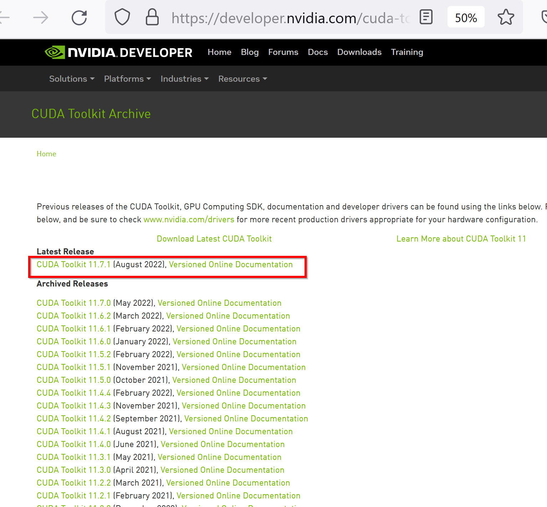Open documentation link for CUDA Toolkit 11.7.1
The image size is (547, 507).
(x=231, y=264)
